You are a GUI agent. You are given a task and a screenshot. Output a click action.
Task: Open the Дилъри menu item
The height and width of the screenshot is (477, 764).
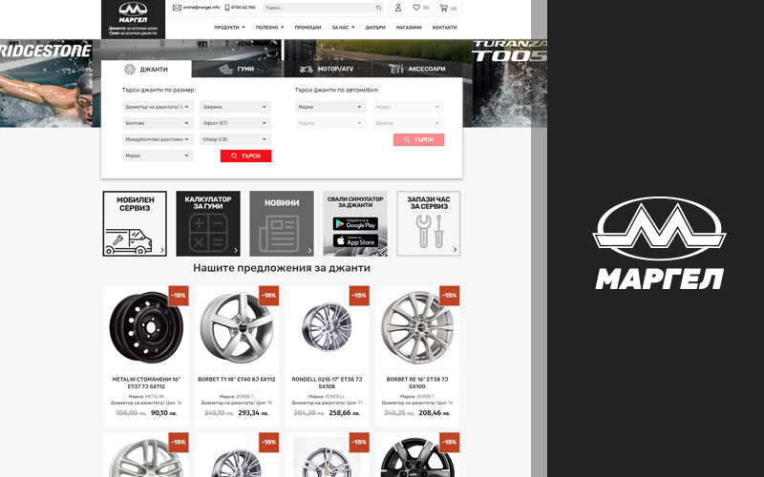(375, 28)
